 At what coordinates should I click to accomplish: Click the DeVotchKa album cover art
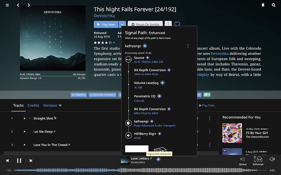(x=53, y=38)
